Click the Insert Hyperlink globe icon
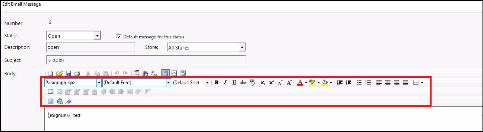The width and height of the screenshot is (483, 132). 60,101
